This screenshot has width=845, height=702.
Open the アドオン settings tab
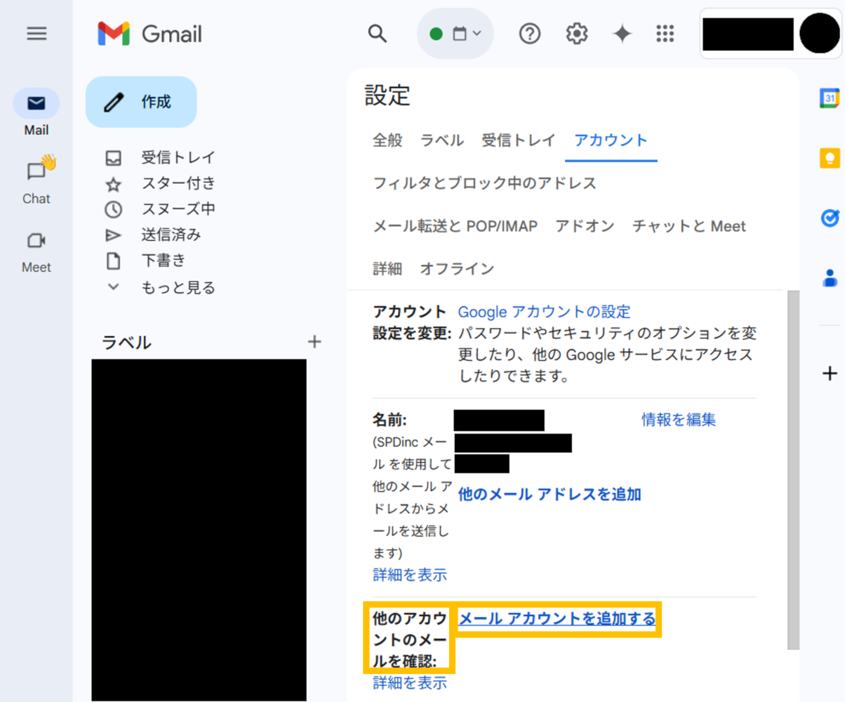[x=585, y=226]
